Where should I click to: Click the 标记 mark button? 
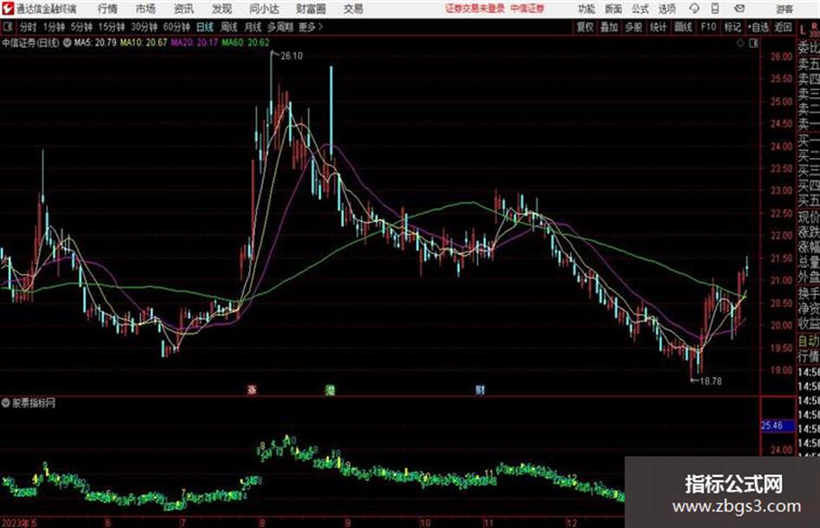point(732,27)
